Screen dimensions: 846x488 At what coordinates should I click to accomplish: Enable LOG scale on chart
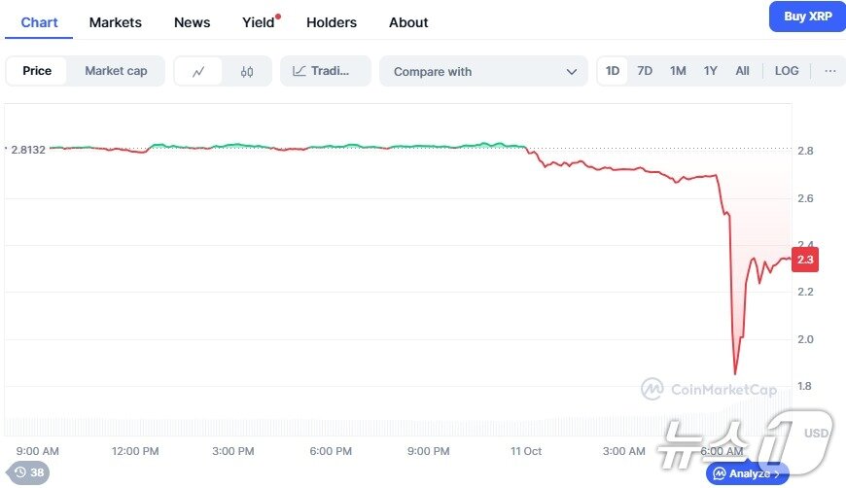tap(787, 71)
